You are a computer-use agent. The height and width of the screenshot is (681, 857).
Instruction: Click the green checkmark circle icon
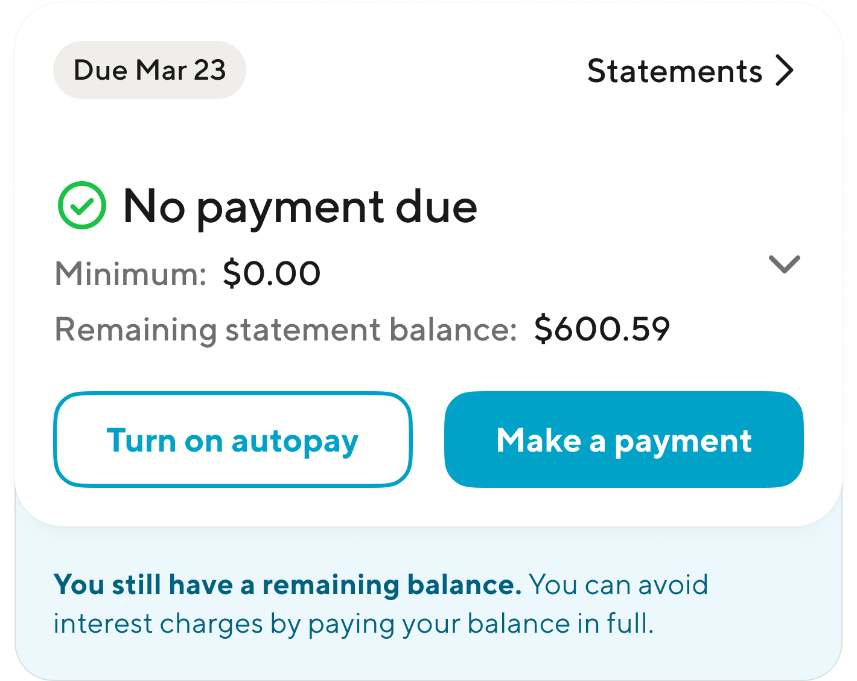[x=82, y=205]
